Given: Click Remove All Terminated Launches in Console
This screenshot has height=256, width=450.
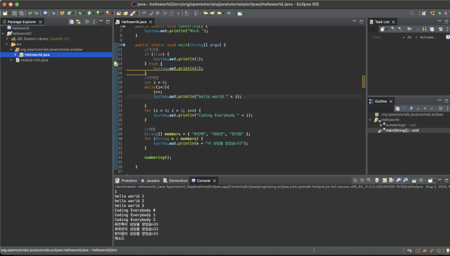Looking at the screenshot, I should (369, 180).
